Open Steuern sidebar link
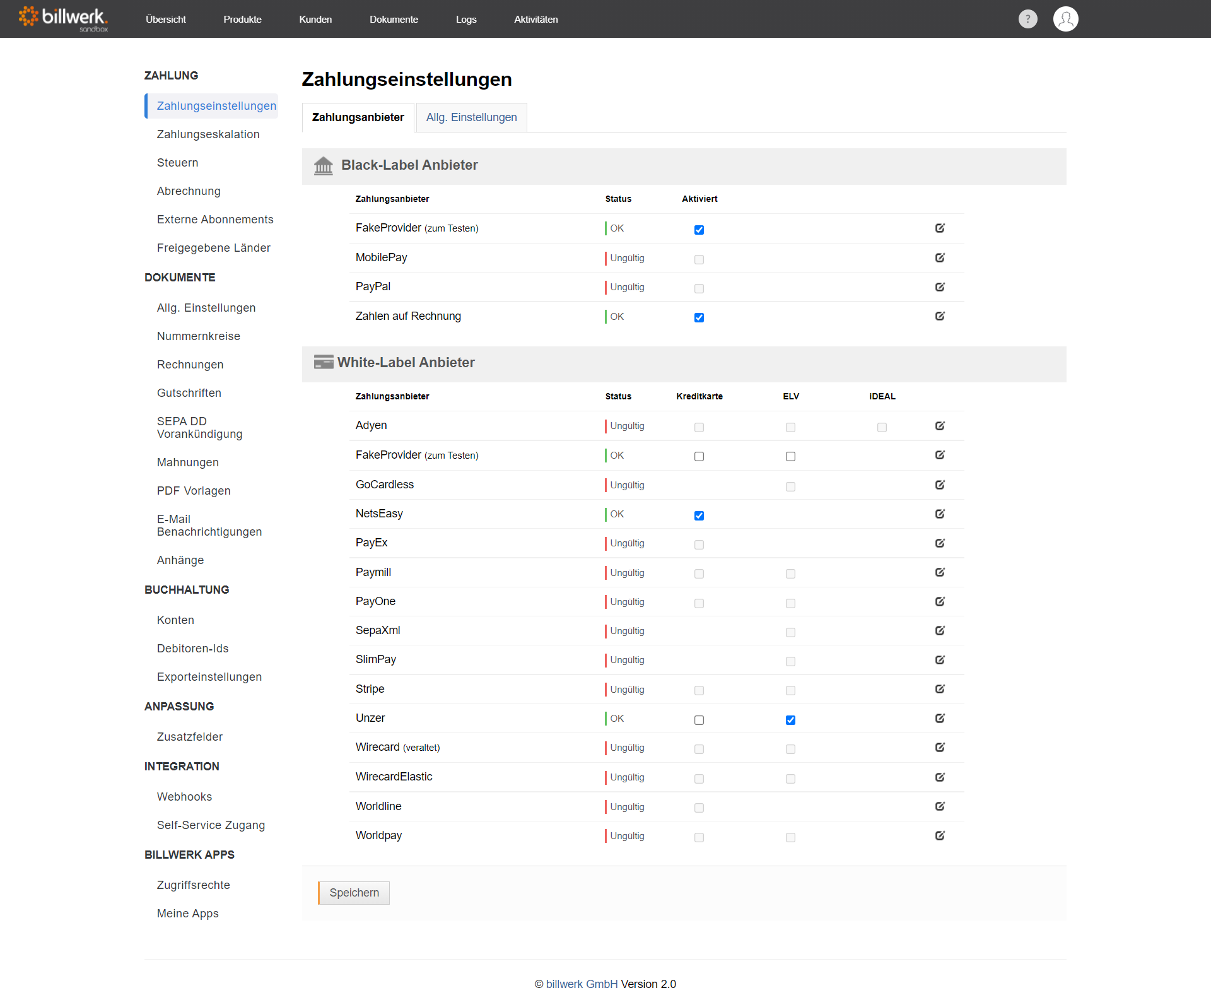 177,163
